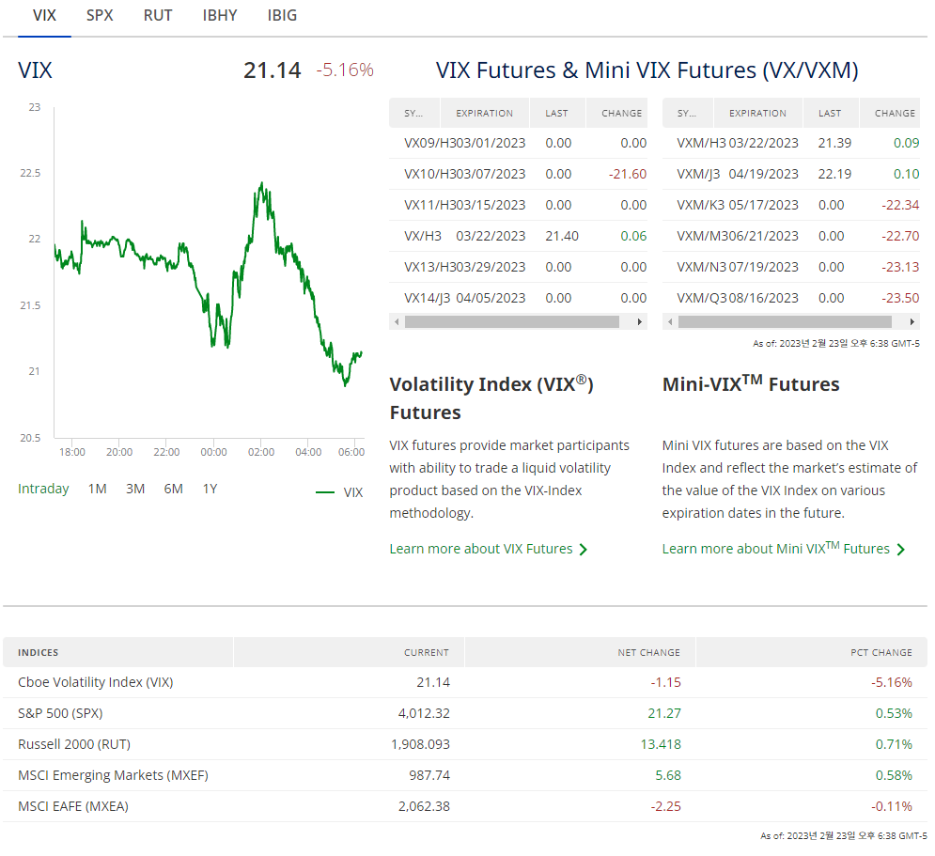
Task: Click right arrow of VX futures table scrollbar
Action: (x=639, y=322)
